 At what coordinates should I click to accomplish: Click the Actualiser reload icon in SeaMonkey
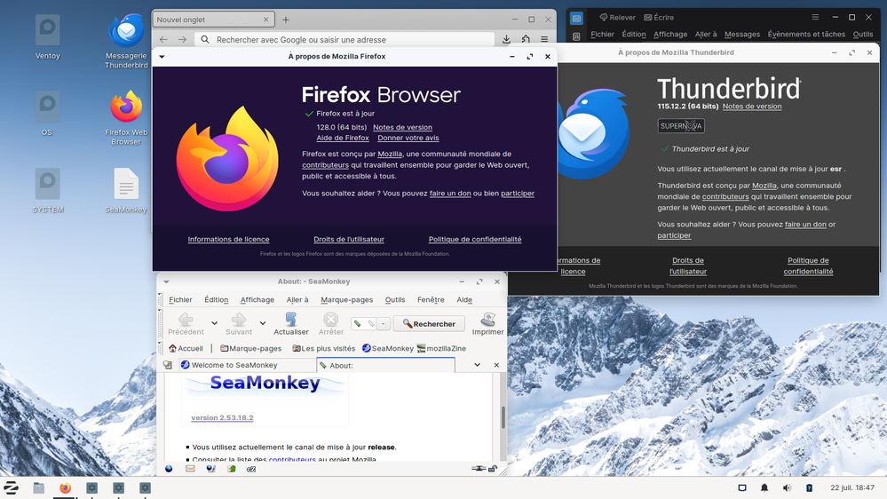pyautogui.click(x=290, y=320)
